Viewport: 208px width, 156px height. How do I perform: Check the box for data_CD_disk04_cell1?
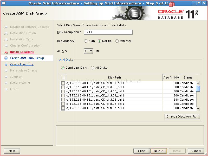[x=63, y=95]
